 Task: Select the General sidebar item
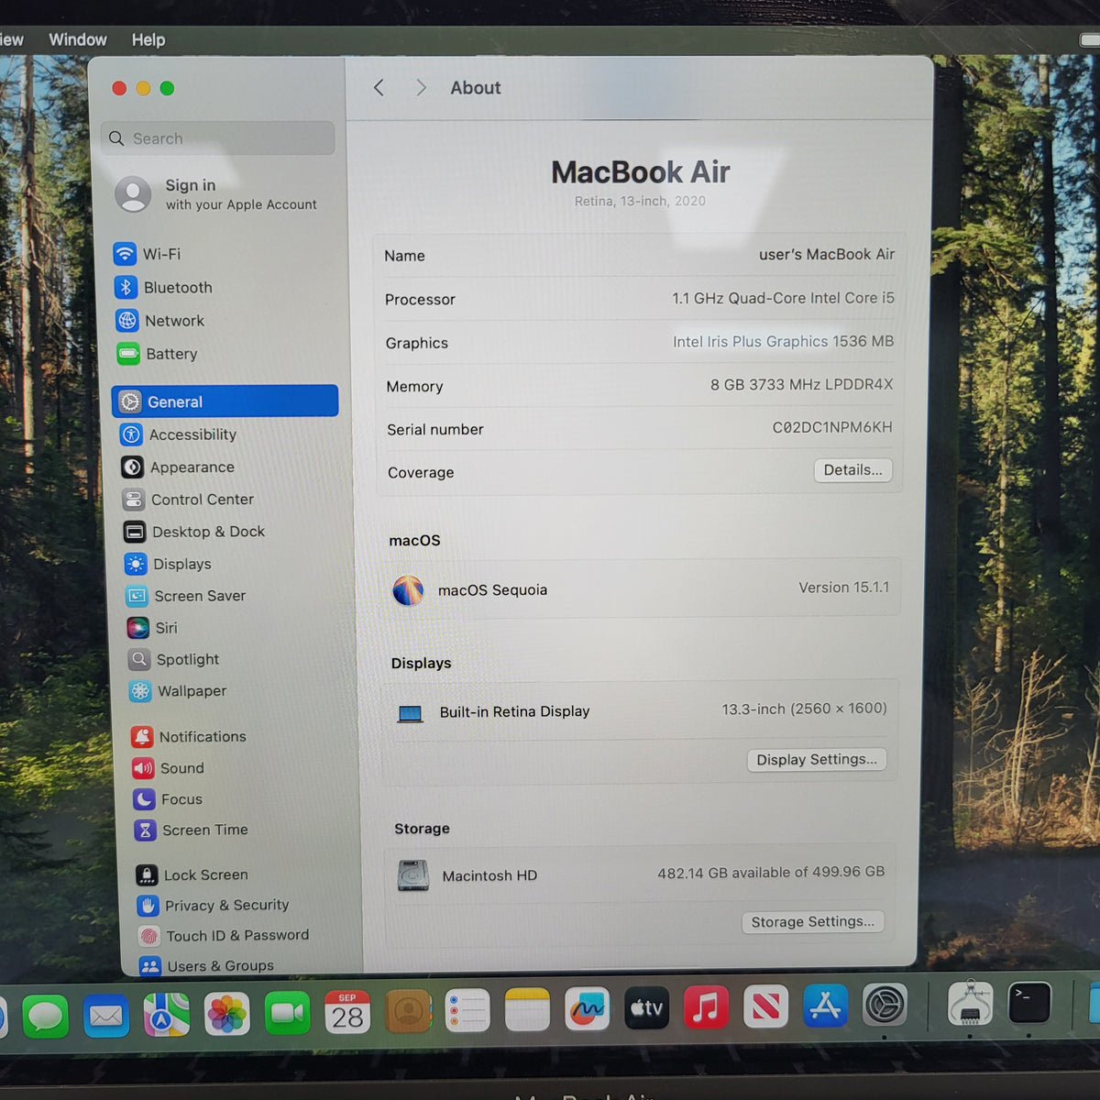tap(225, 401)
